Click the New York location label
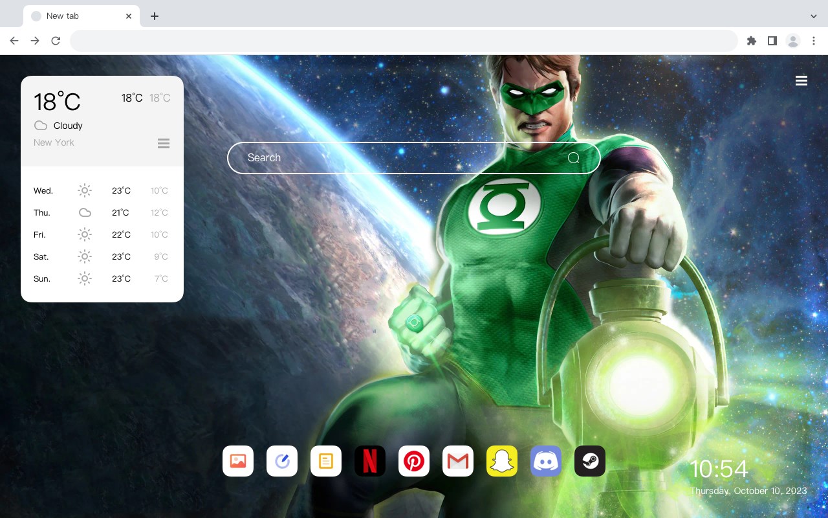This screenshot has width=828, height=518. 54,142
